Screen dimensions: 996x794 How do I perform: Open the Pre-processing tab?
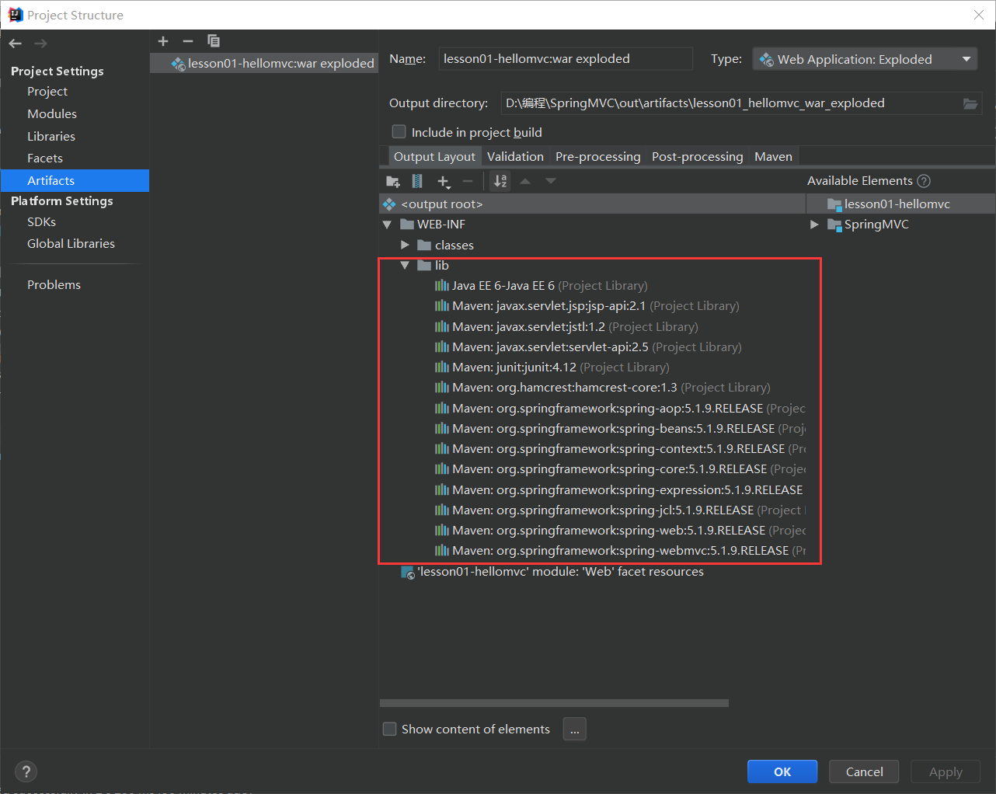(597, 156)
